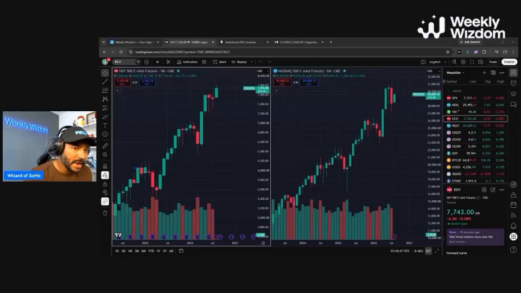This screenshot has height=293, width=521.
Task: Select the 5Y date range
Action: click(x=165, y=251)
